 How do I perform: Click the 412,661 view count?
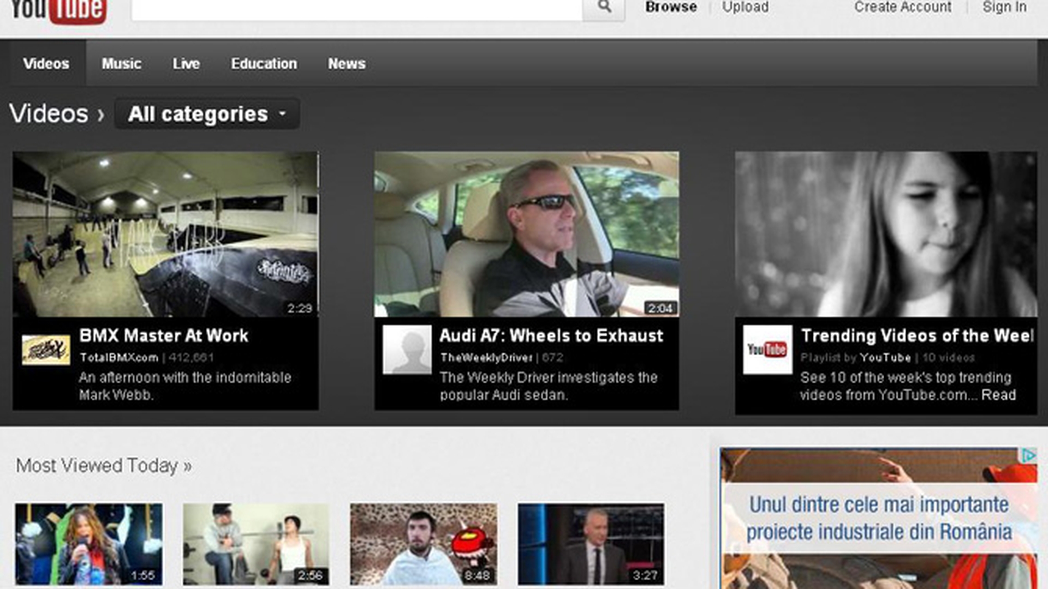[191, 358]
